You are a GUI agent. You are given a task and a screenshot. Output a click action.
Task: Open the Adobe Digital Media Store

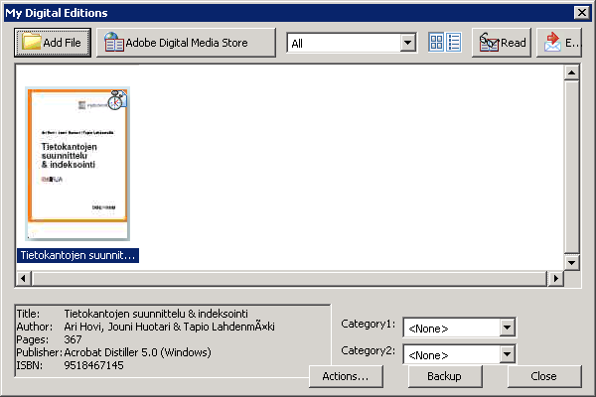click(x=186, y=43)
